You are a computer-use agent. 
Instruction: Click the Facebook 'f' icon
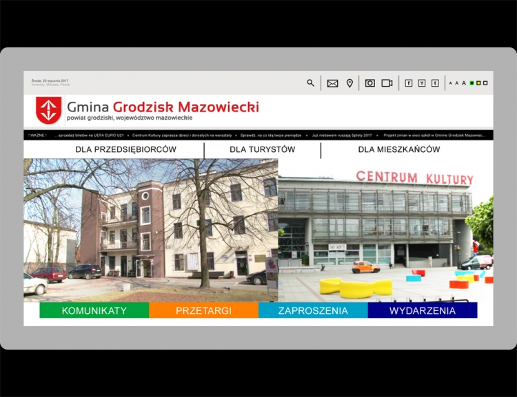409,83
